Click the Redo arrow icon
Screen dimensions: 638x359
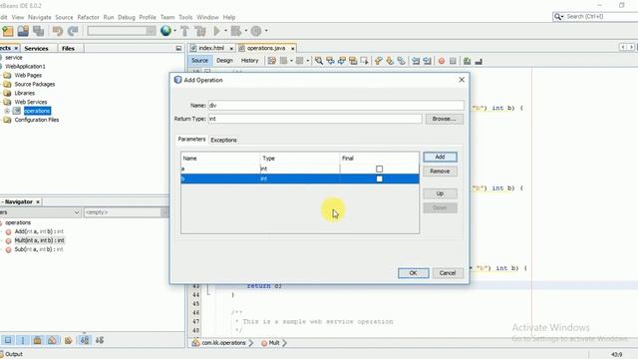pyautogui.click(x=73, y=31)
